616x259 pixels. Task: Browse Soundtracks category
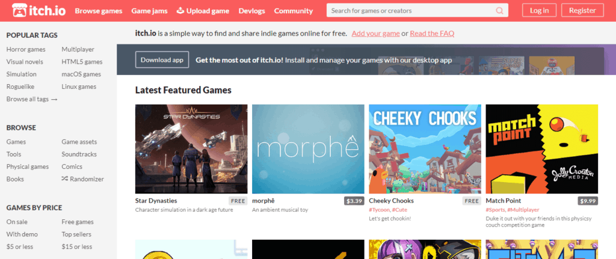[x=79, y=154]
